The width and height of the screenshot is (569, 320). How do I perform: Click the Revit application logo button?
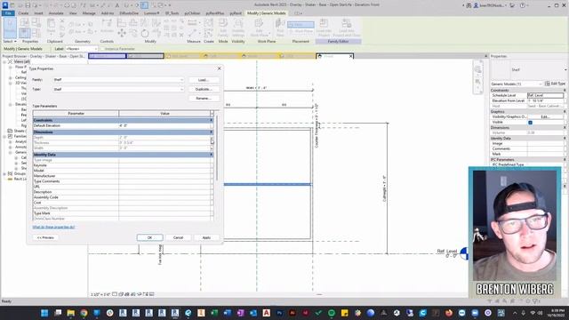(x=5, y=5)
